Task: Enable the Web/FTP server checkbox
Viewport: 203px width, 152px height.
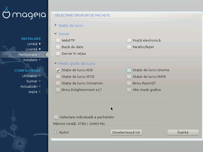Action: pos(58,41)
